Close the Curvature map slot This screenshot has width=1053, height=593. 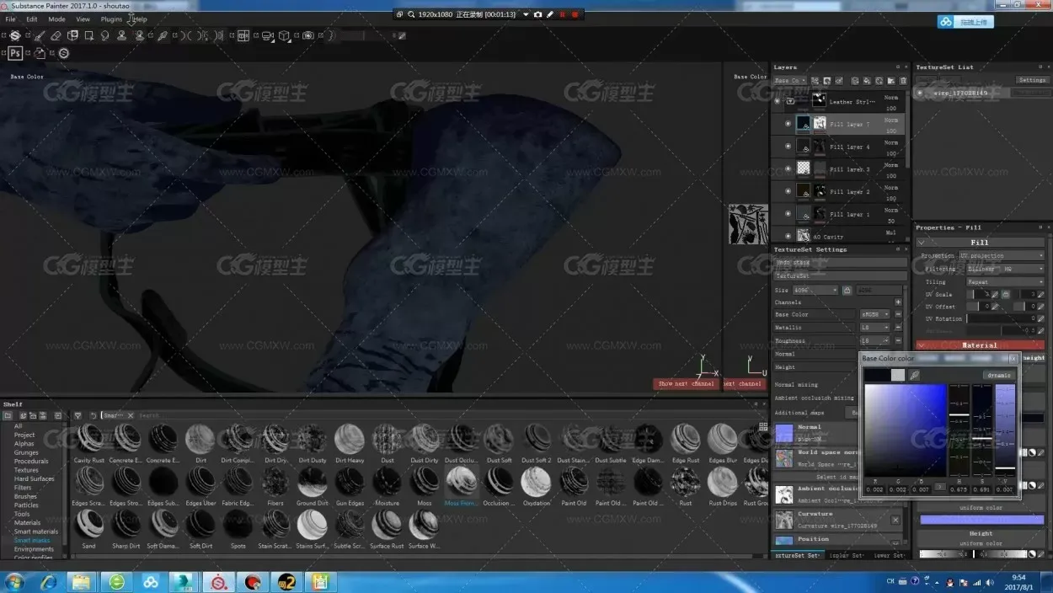895,521
